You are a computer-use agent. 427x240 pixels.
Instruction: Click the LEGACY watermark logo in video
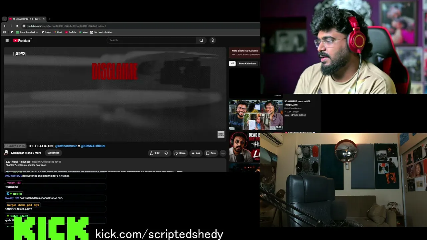click(20, 53)
